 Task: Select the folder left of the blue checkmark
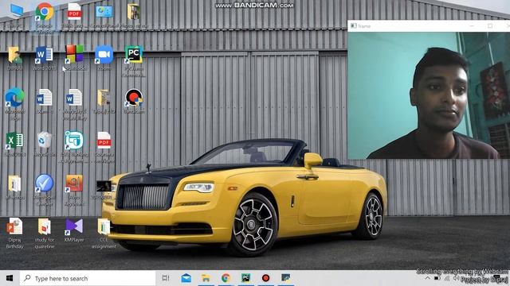(14, 187)
